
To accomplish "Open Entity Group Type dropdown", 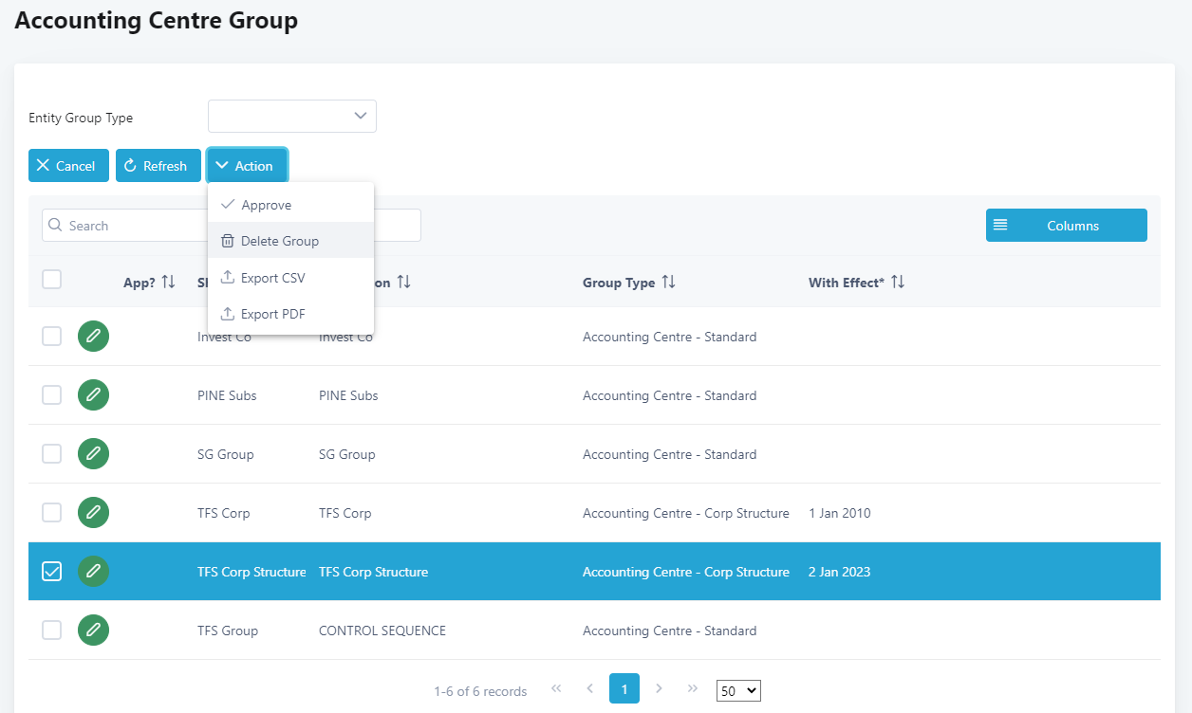I will (291, 117).
